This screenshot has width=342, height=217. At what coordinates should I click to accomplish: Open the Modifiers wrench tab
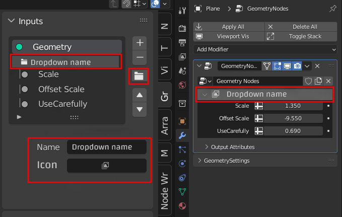(182, 135)
